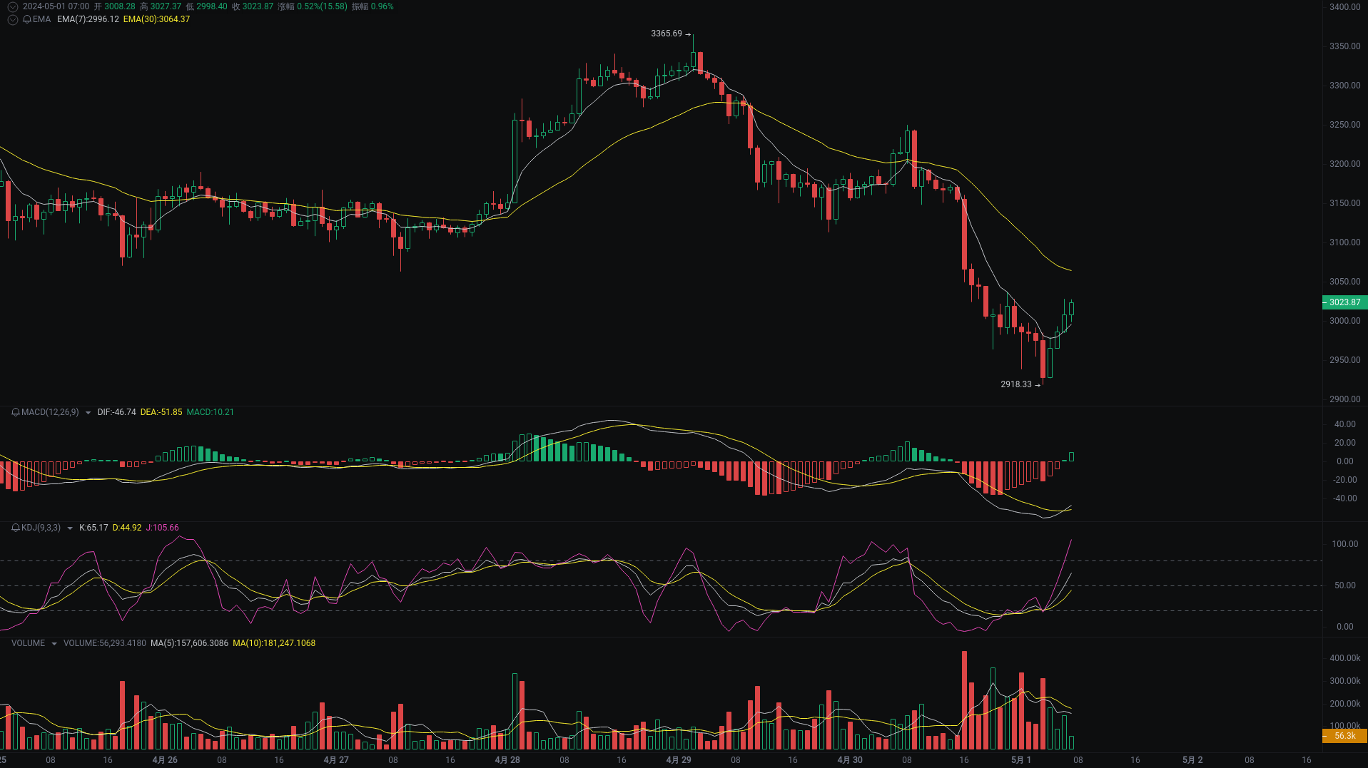Select the J:105.66 value in KDJ pane

(161, 528)
